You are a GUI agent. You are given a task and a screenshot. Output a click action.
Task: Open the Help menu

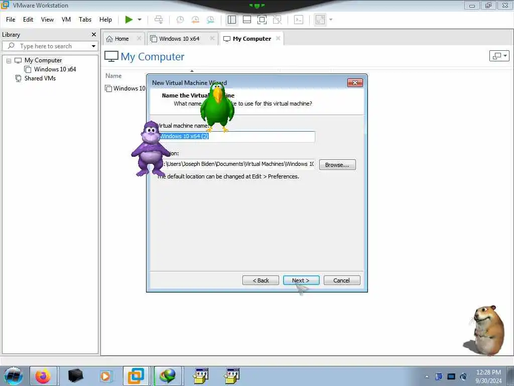pos(105,20)
